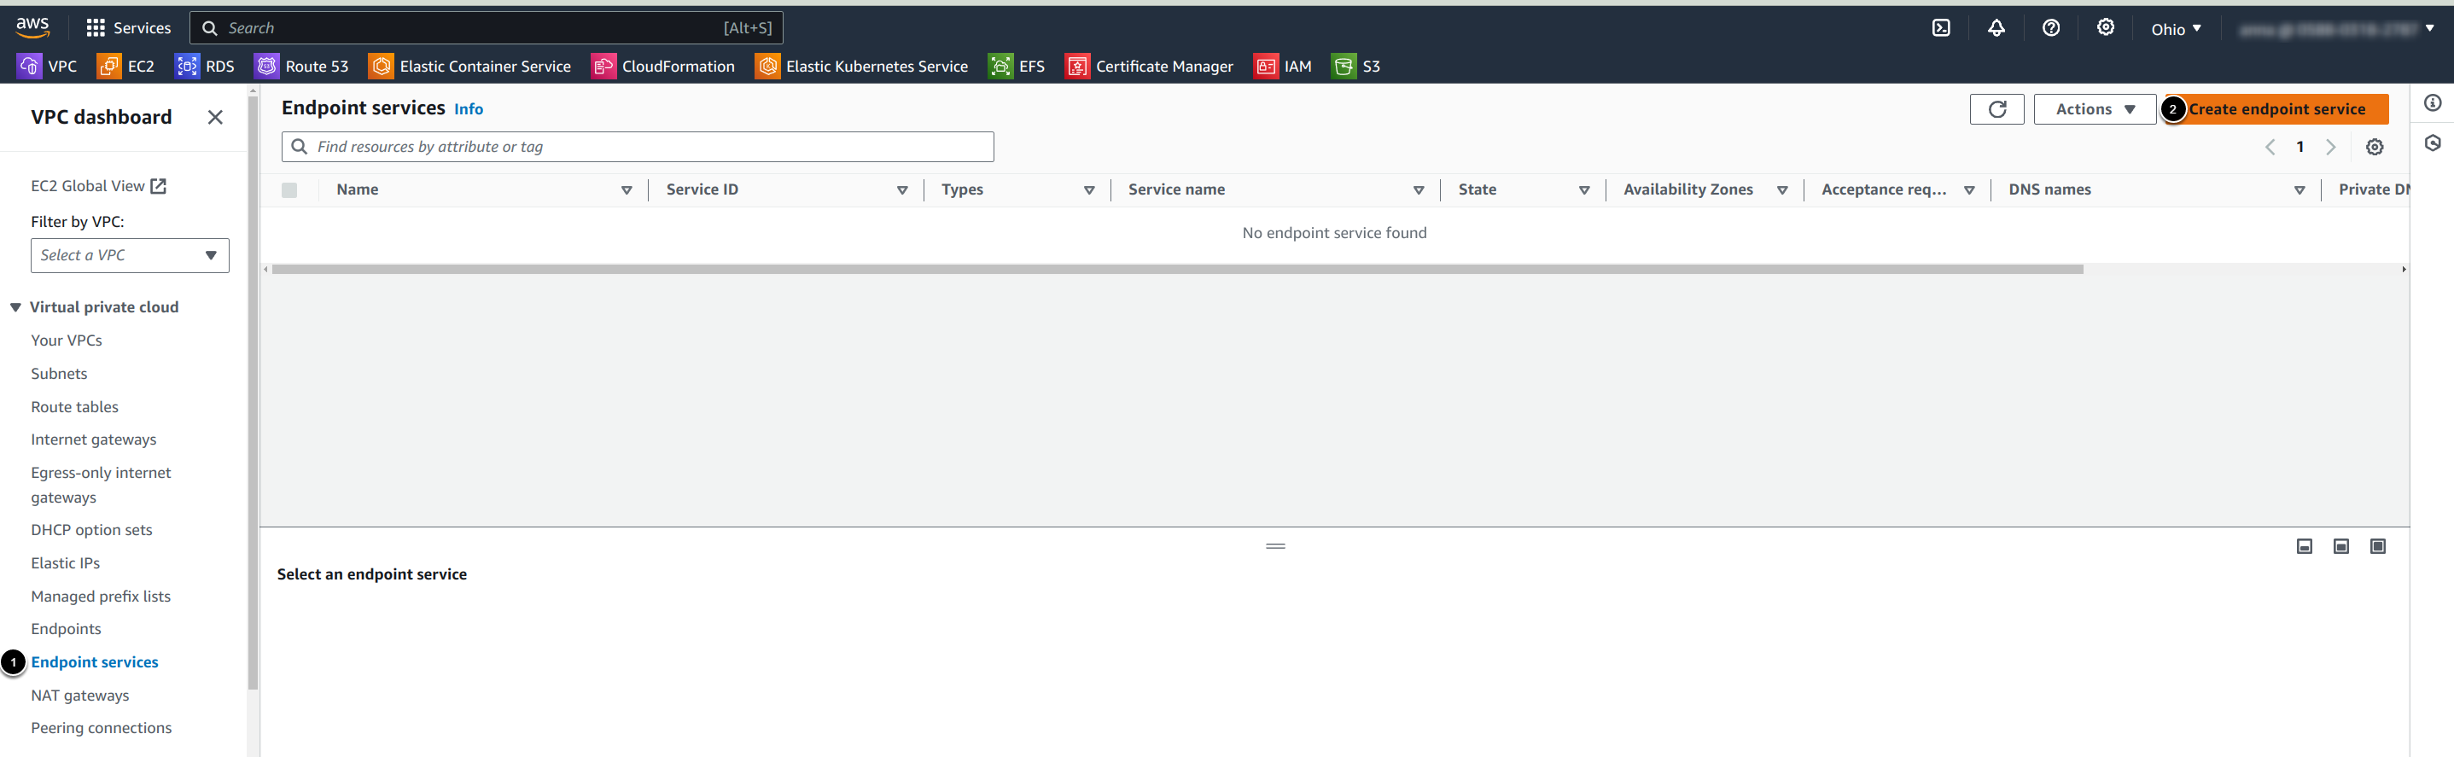Sort by the Availability Zones column
Image resolution: width=2454 pixels, height=757 pixels.
coord(1781,190)
